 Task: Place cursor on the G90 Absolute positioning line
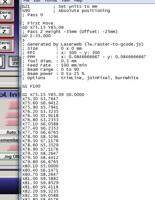pos(66,11)
